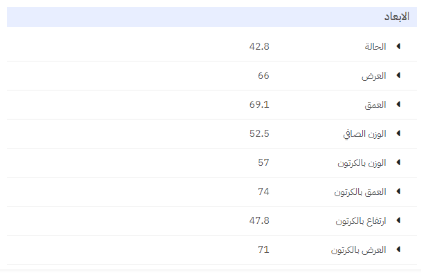Viewport: 421px width, 277px height.
Task: Click the arrow icon for الوزن الصافي
Action: (x=398, y=134)
